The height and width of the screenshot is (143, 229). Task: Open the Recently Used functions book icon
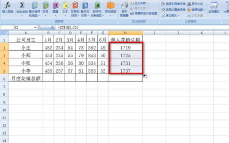pos(34,5)
